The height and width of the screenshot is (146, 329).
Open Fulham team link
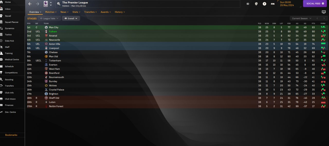53,32
